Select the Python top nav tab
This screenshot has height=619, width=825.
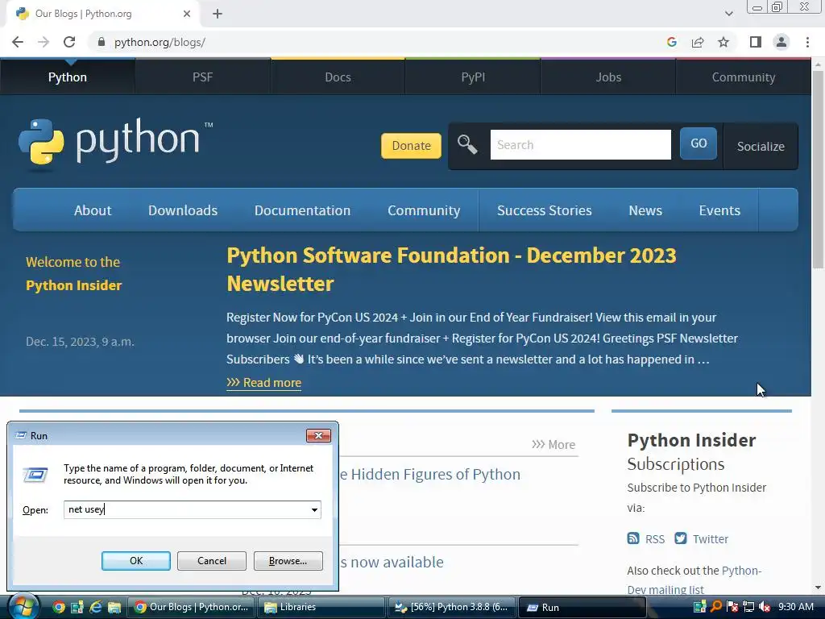(x=68, y=77)
